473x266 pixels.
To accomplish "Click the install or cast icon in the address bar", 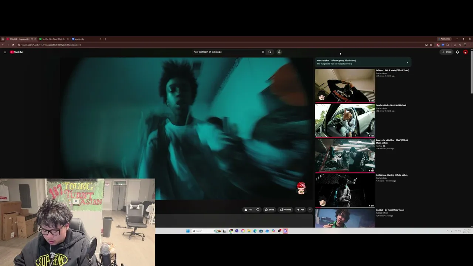I will 426,45.
